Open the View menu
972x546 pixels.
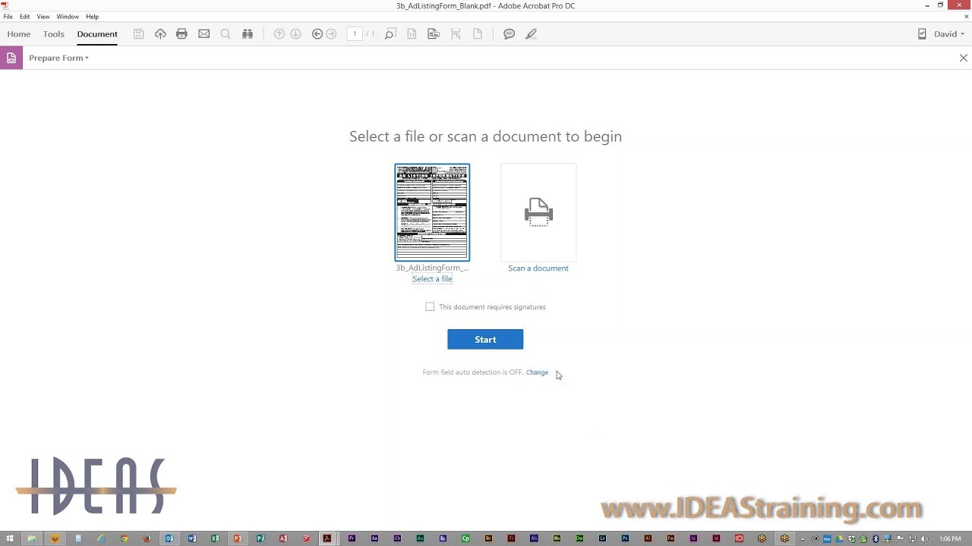[x=43, y=17]
